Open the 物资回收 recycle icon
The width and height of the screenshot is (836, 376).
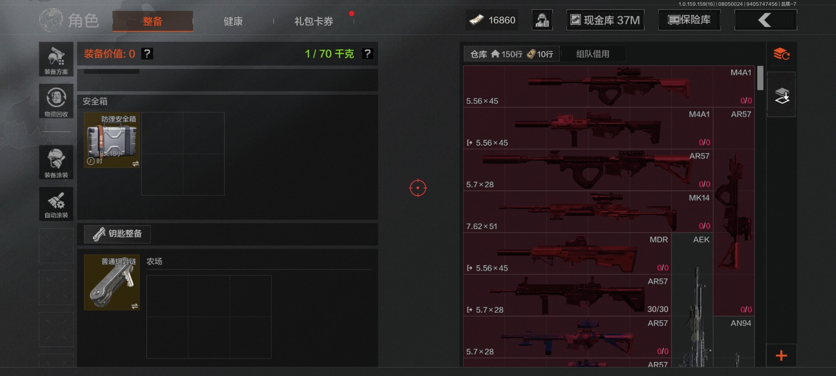[x=56, y=101]
